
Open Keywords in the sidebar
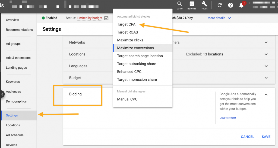click(x=13, y=82)
